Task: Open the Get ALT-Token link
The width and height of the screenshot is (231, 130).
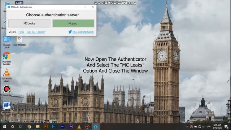Action: [36, 32]
